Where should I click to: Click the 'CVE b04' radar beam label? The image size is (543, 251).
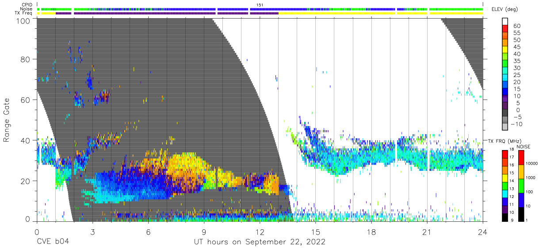[53, 242]
